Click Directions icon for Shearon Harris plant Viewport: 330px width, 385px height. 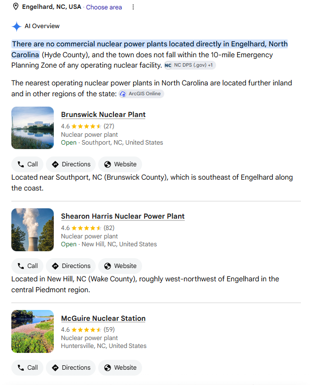click(x=55, y=266)
